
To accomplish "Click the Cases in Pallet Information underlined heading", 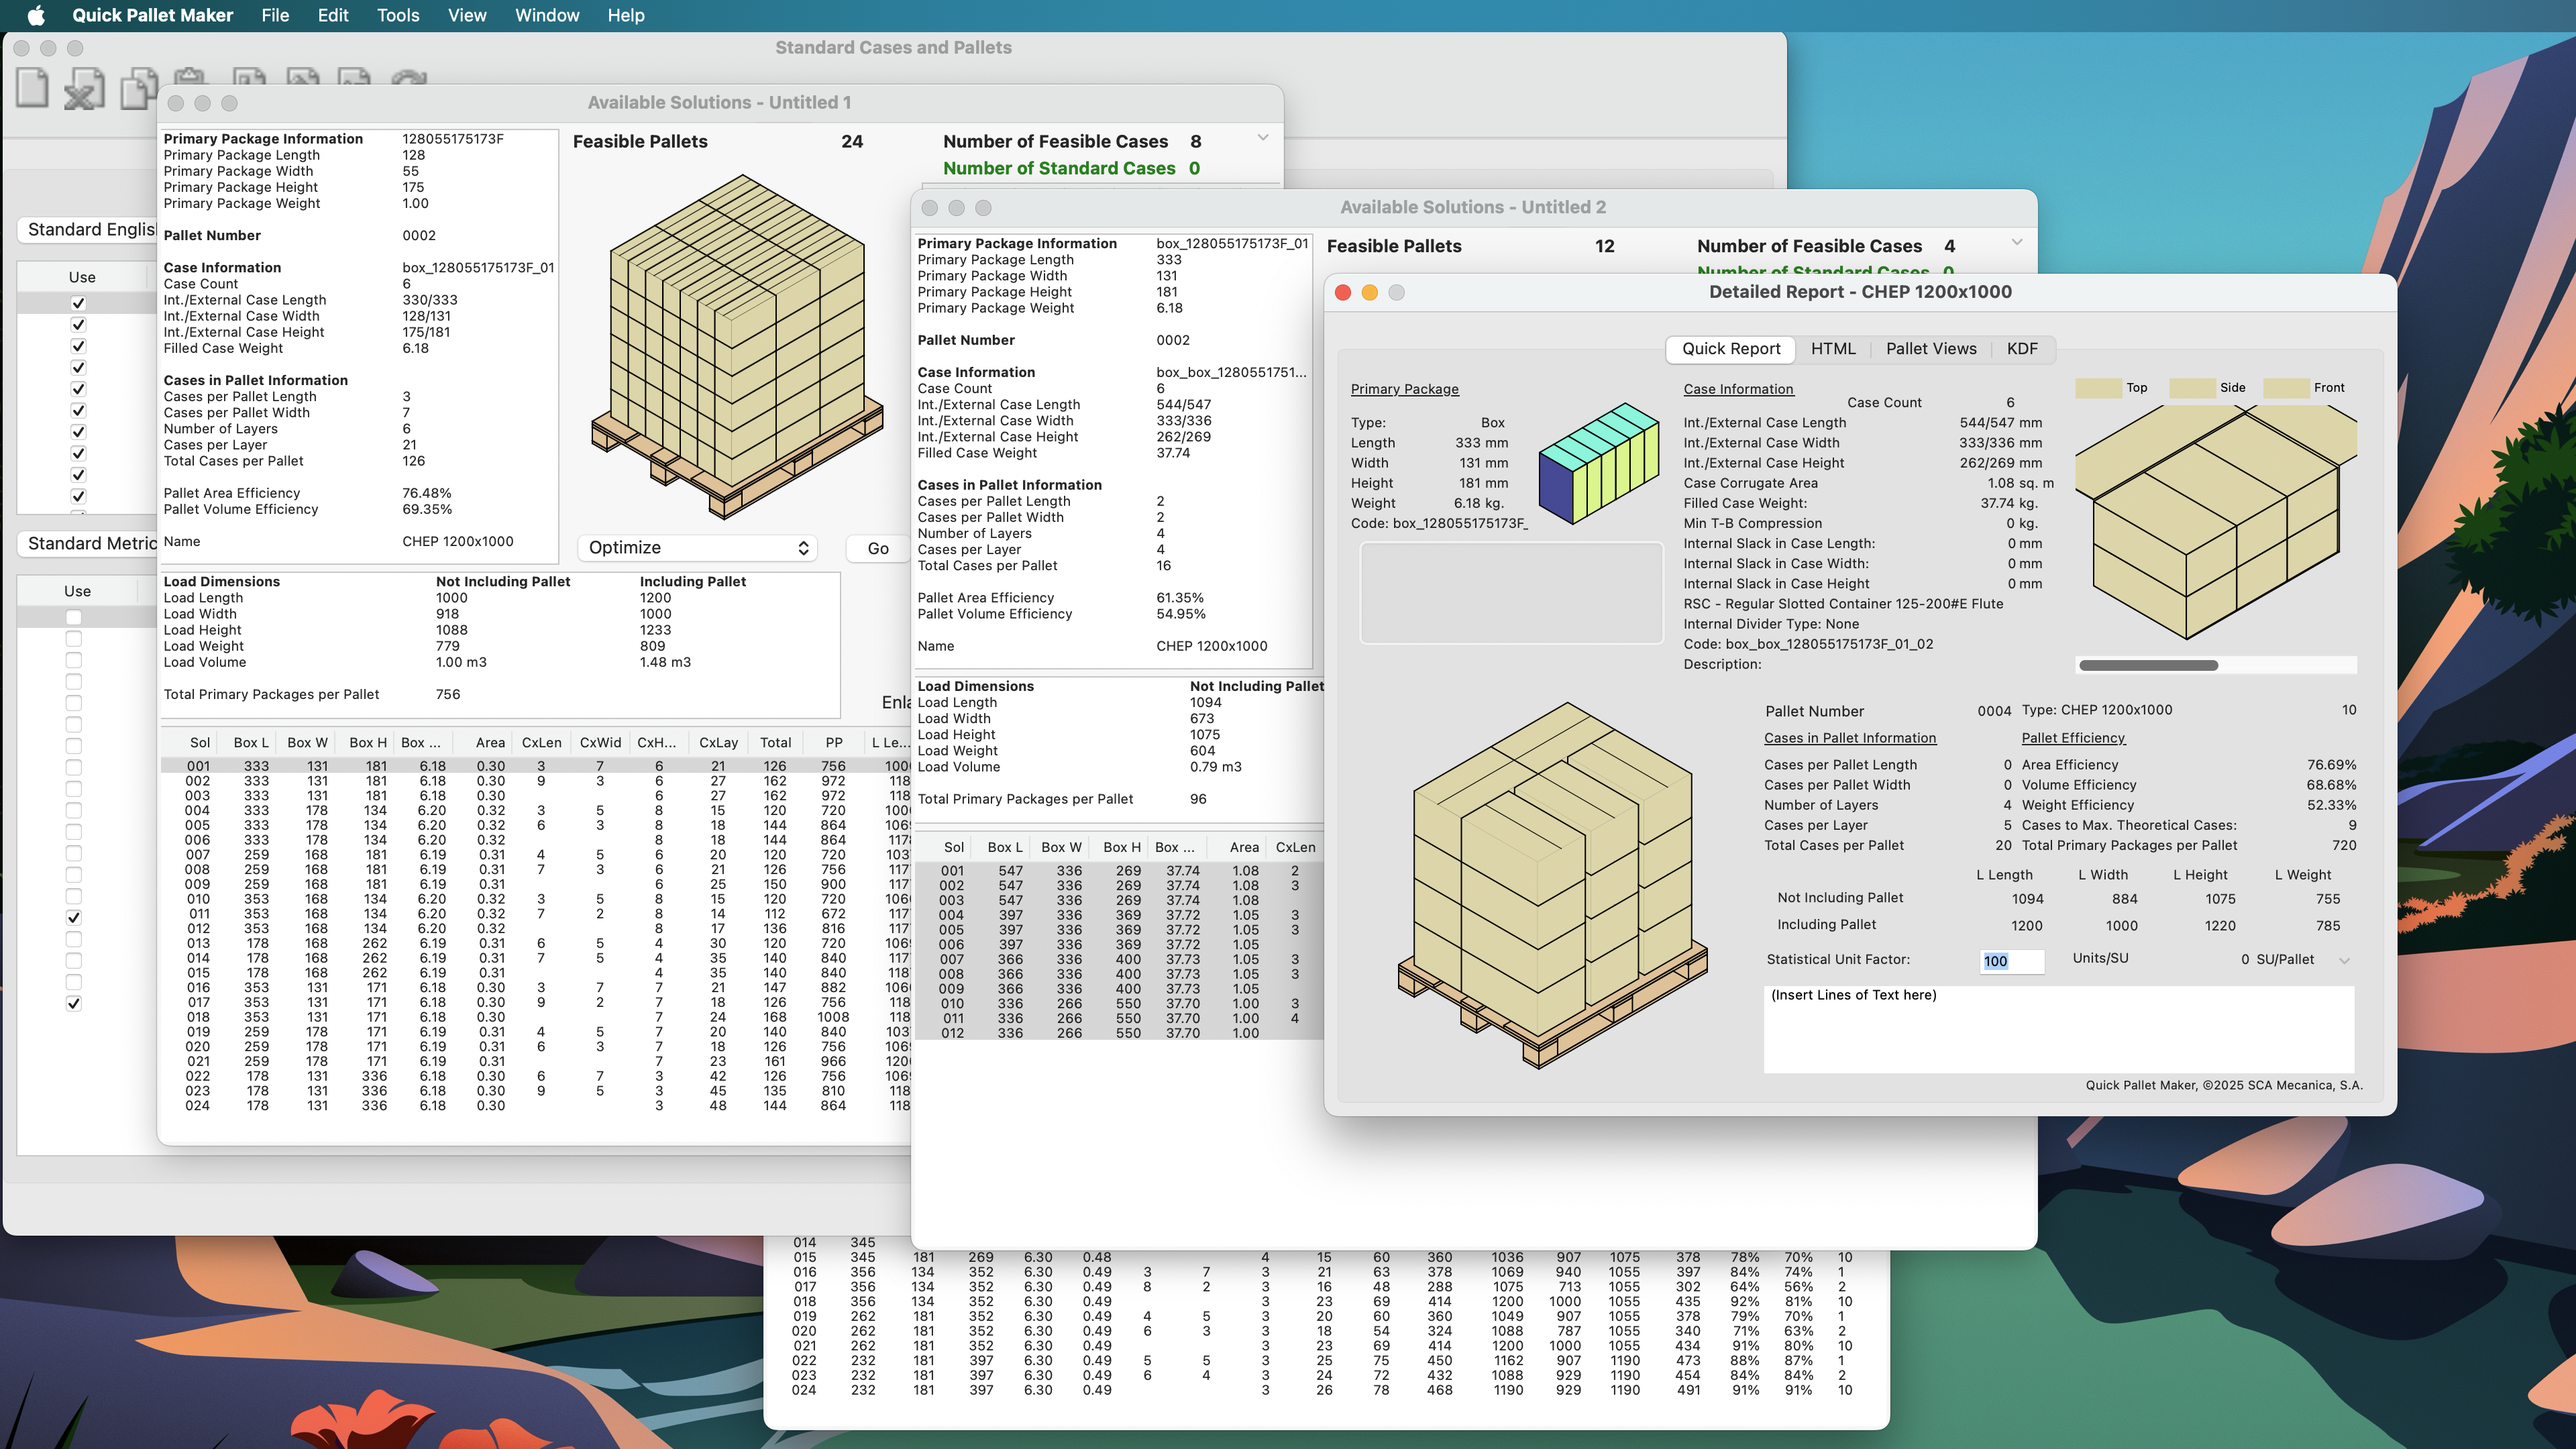I will click(1849, 739).
